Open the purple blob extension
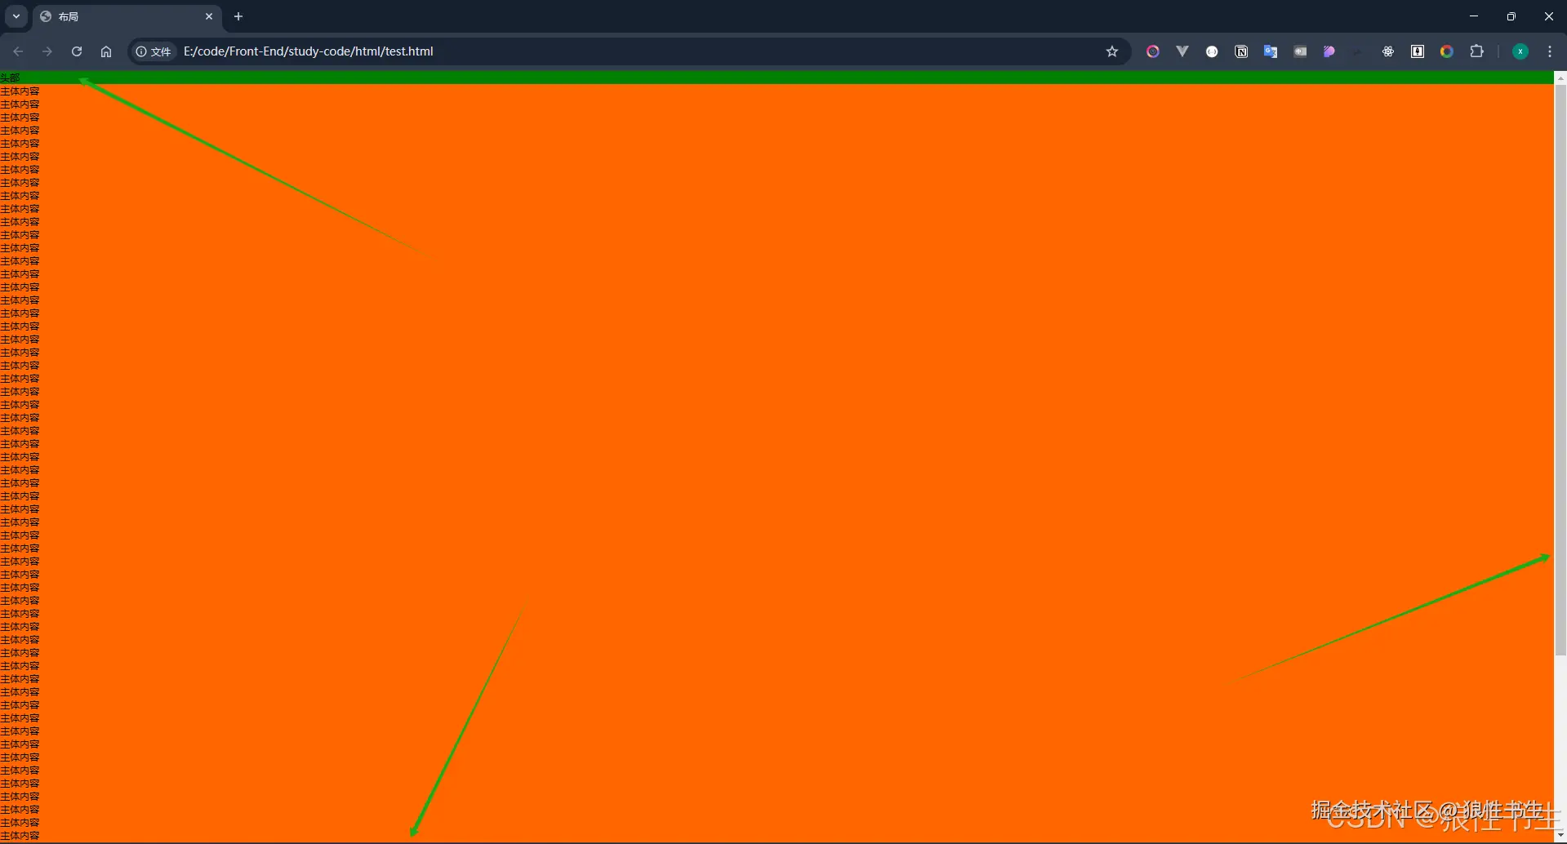This screenshot has height=844, width=1567. pyautogui.click(x=1329, y=51)
